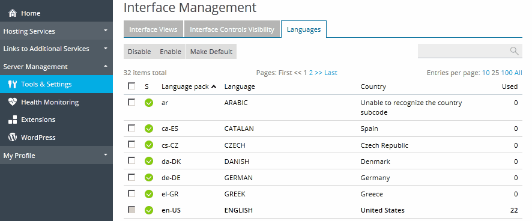Screen dimensions: 532x221
Task: Check the GREEK language row checkbox
Action: tap(131, 193)
